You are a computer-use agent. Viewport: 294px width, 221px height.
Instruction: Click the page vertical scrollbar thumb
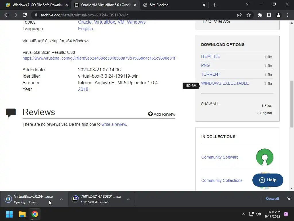291,104
